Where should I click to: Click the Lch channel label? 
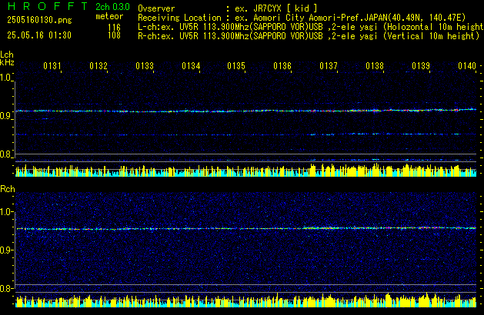[7, 55]
